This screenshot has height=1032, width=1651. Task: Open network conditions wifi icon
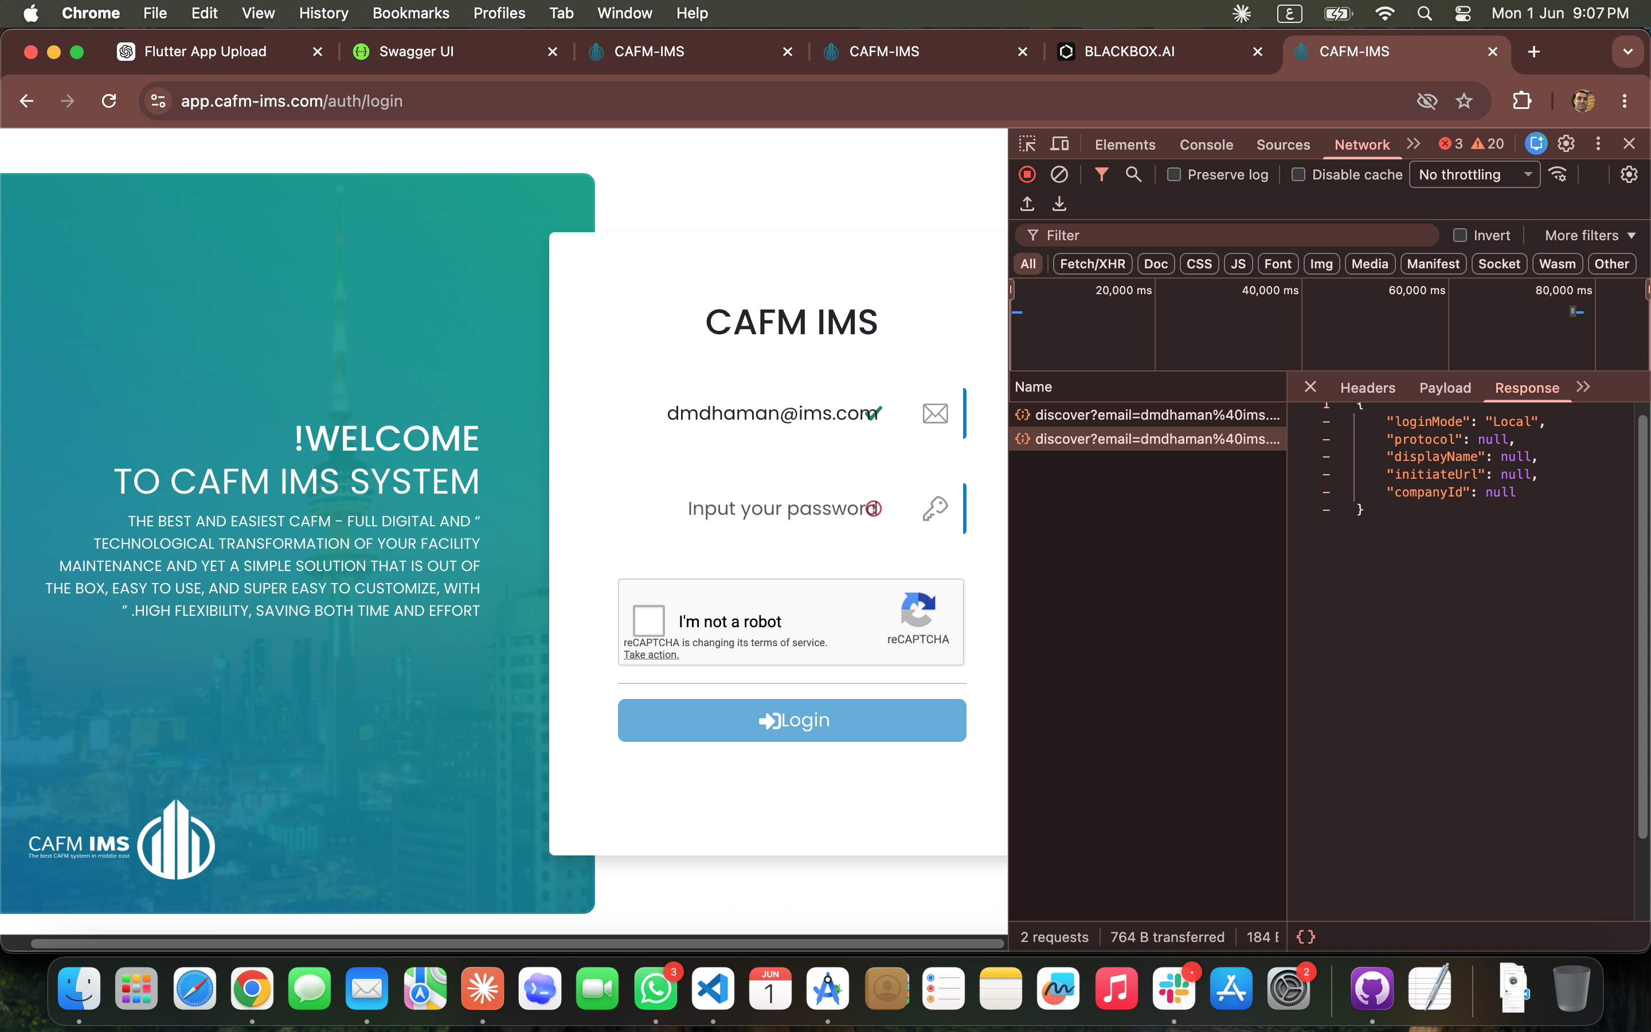(x=1558, y=175)
